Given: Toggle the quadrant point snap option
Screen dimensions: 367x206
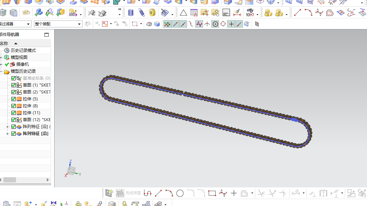Looking at the screenshot, I should pos(223,24).
